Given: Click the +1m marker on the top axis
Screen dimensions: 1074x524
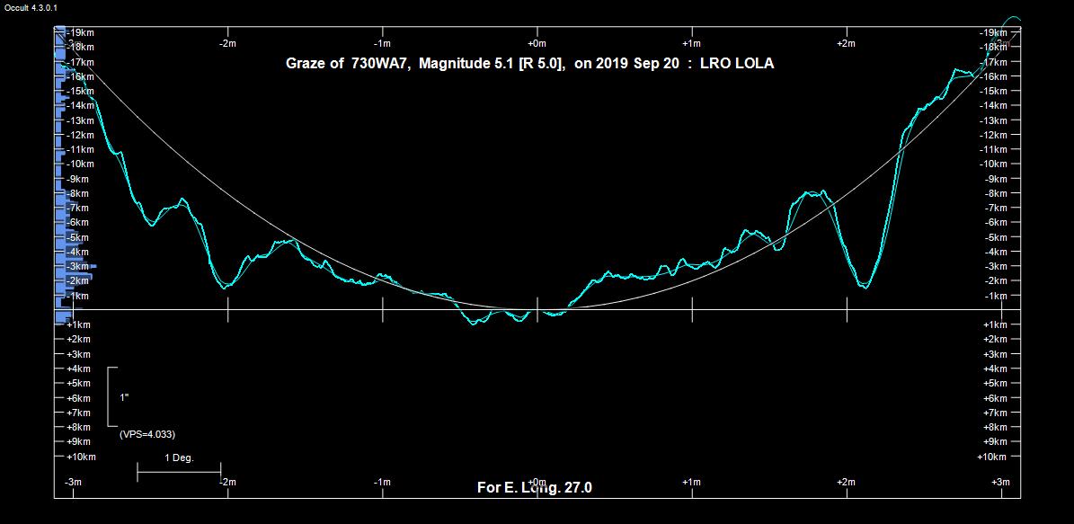Looking at the screenshot, I should click(x=691, y=43).
